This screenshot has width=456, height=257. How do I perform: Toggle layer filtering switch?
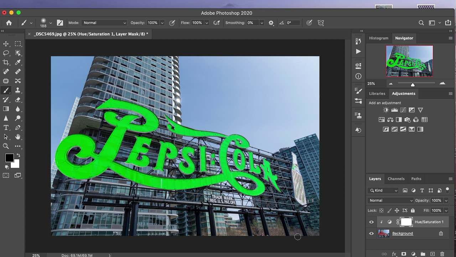coord(448,190)
